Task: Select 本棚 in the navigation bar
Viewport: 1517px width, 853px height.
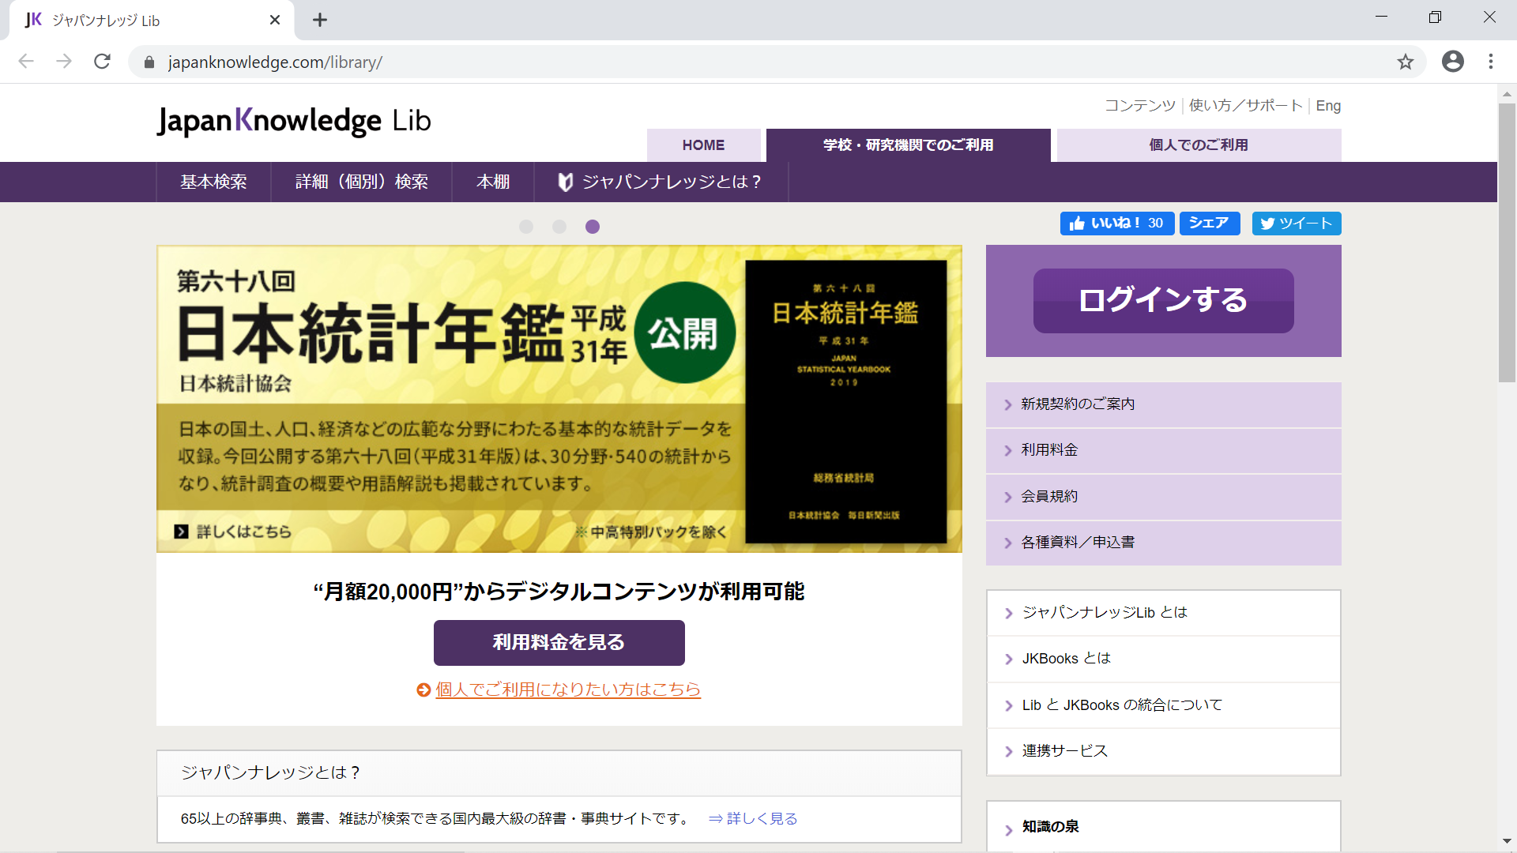Action: click(493, 182)
